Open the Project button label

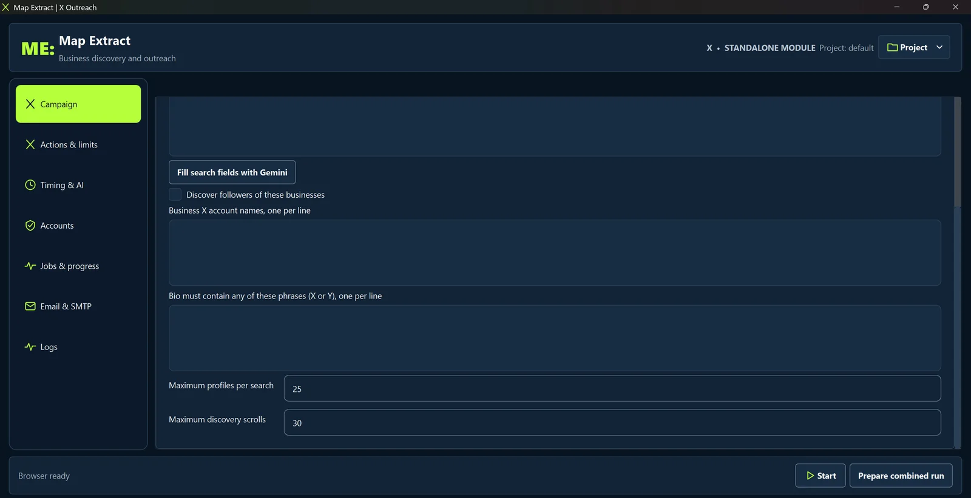click(x=913, y=47)
